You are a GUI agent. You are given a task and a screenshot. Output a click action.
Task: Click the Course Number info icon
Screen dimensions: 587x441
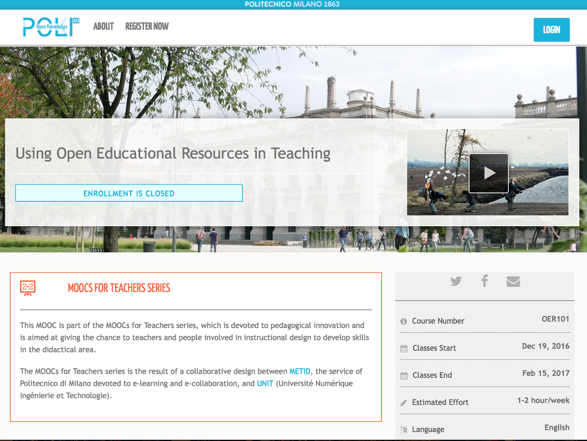(404, 321)
